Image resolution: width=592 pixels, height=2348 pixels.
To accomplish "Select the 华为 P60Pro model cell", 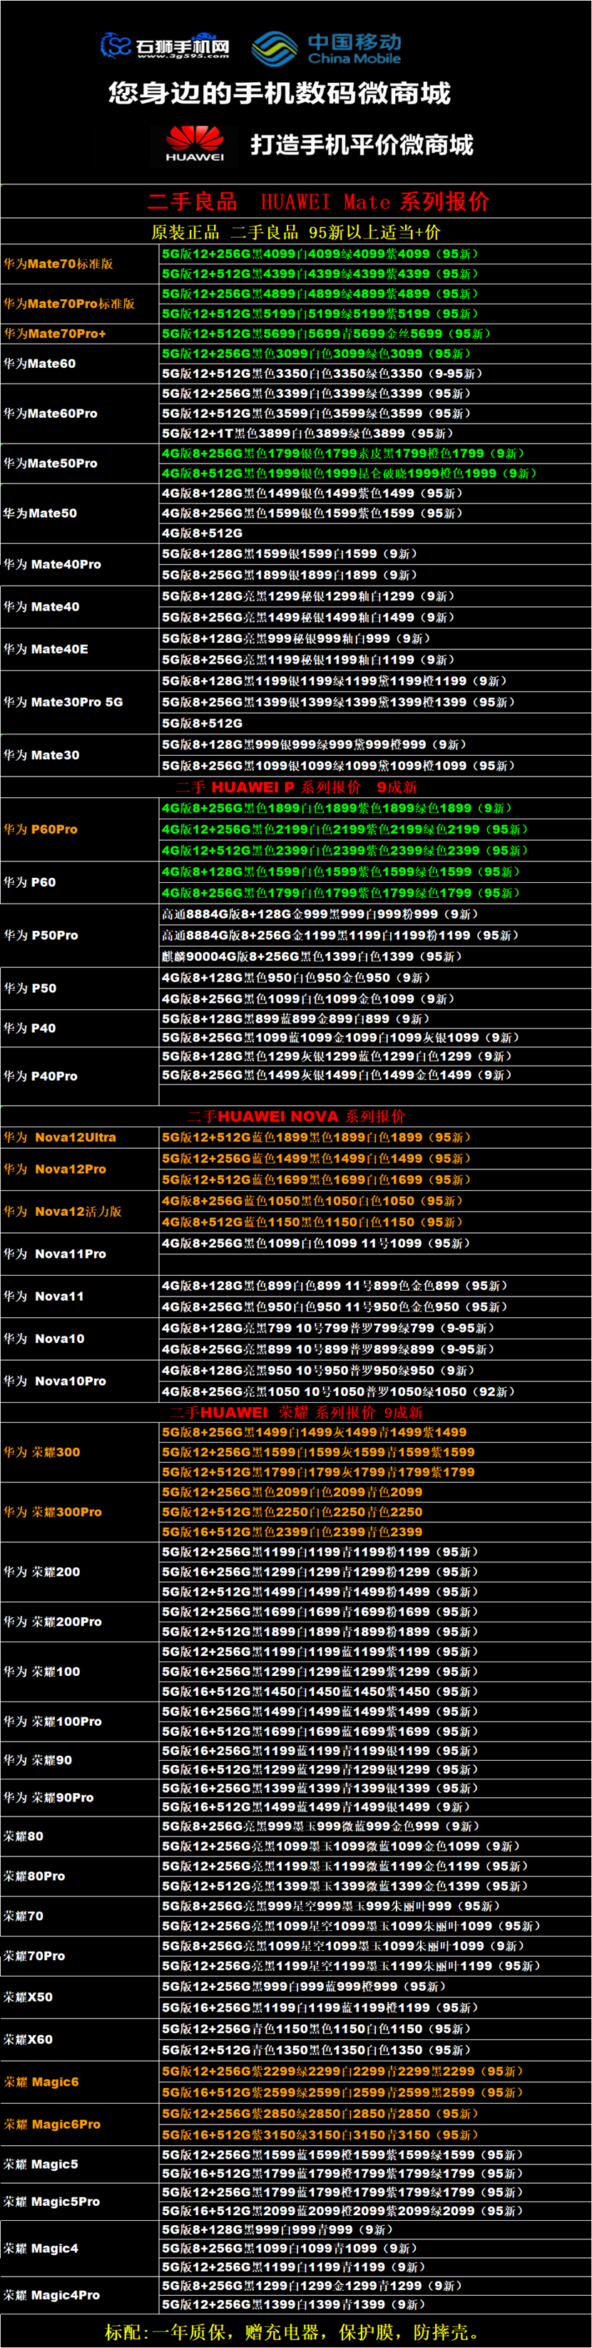I will point(80,829).
